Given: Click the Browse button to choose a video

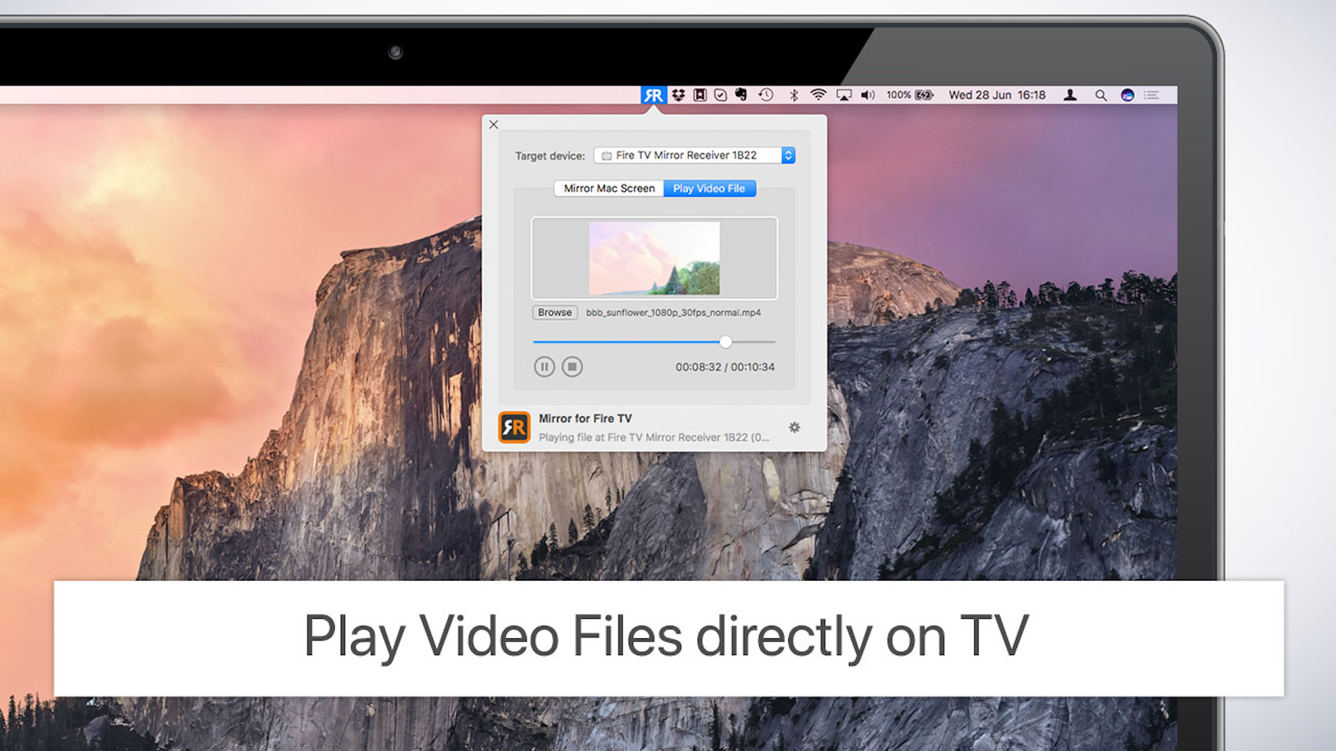Looking at the screenshot, I should [554, 312].
